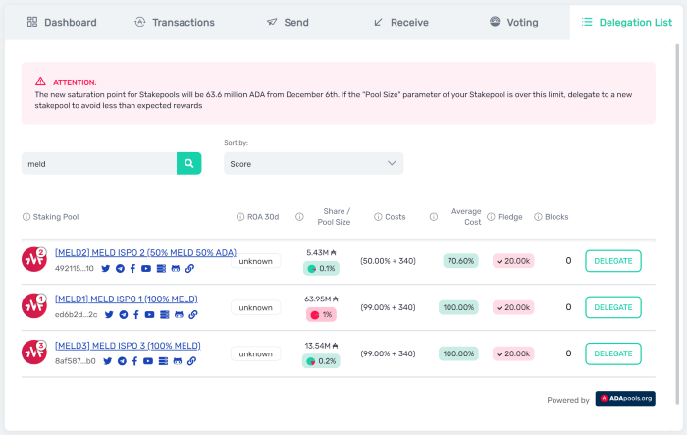Open Discord icon for MELD3 pool
Screen dimensions: 687x435
pyautogui.click(x=178, y=361)
